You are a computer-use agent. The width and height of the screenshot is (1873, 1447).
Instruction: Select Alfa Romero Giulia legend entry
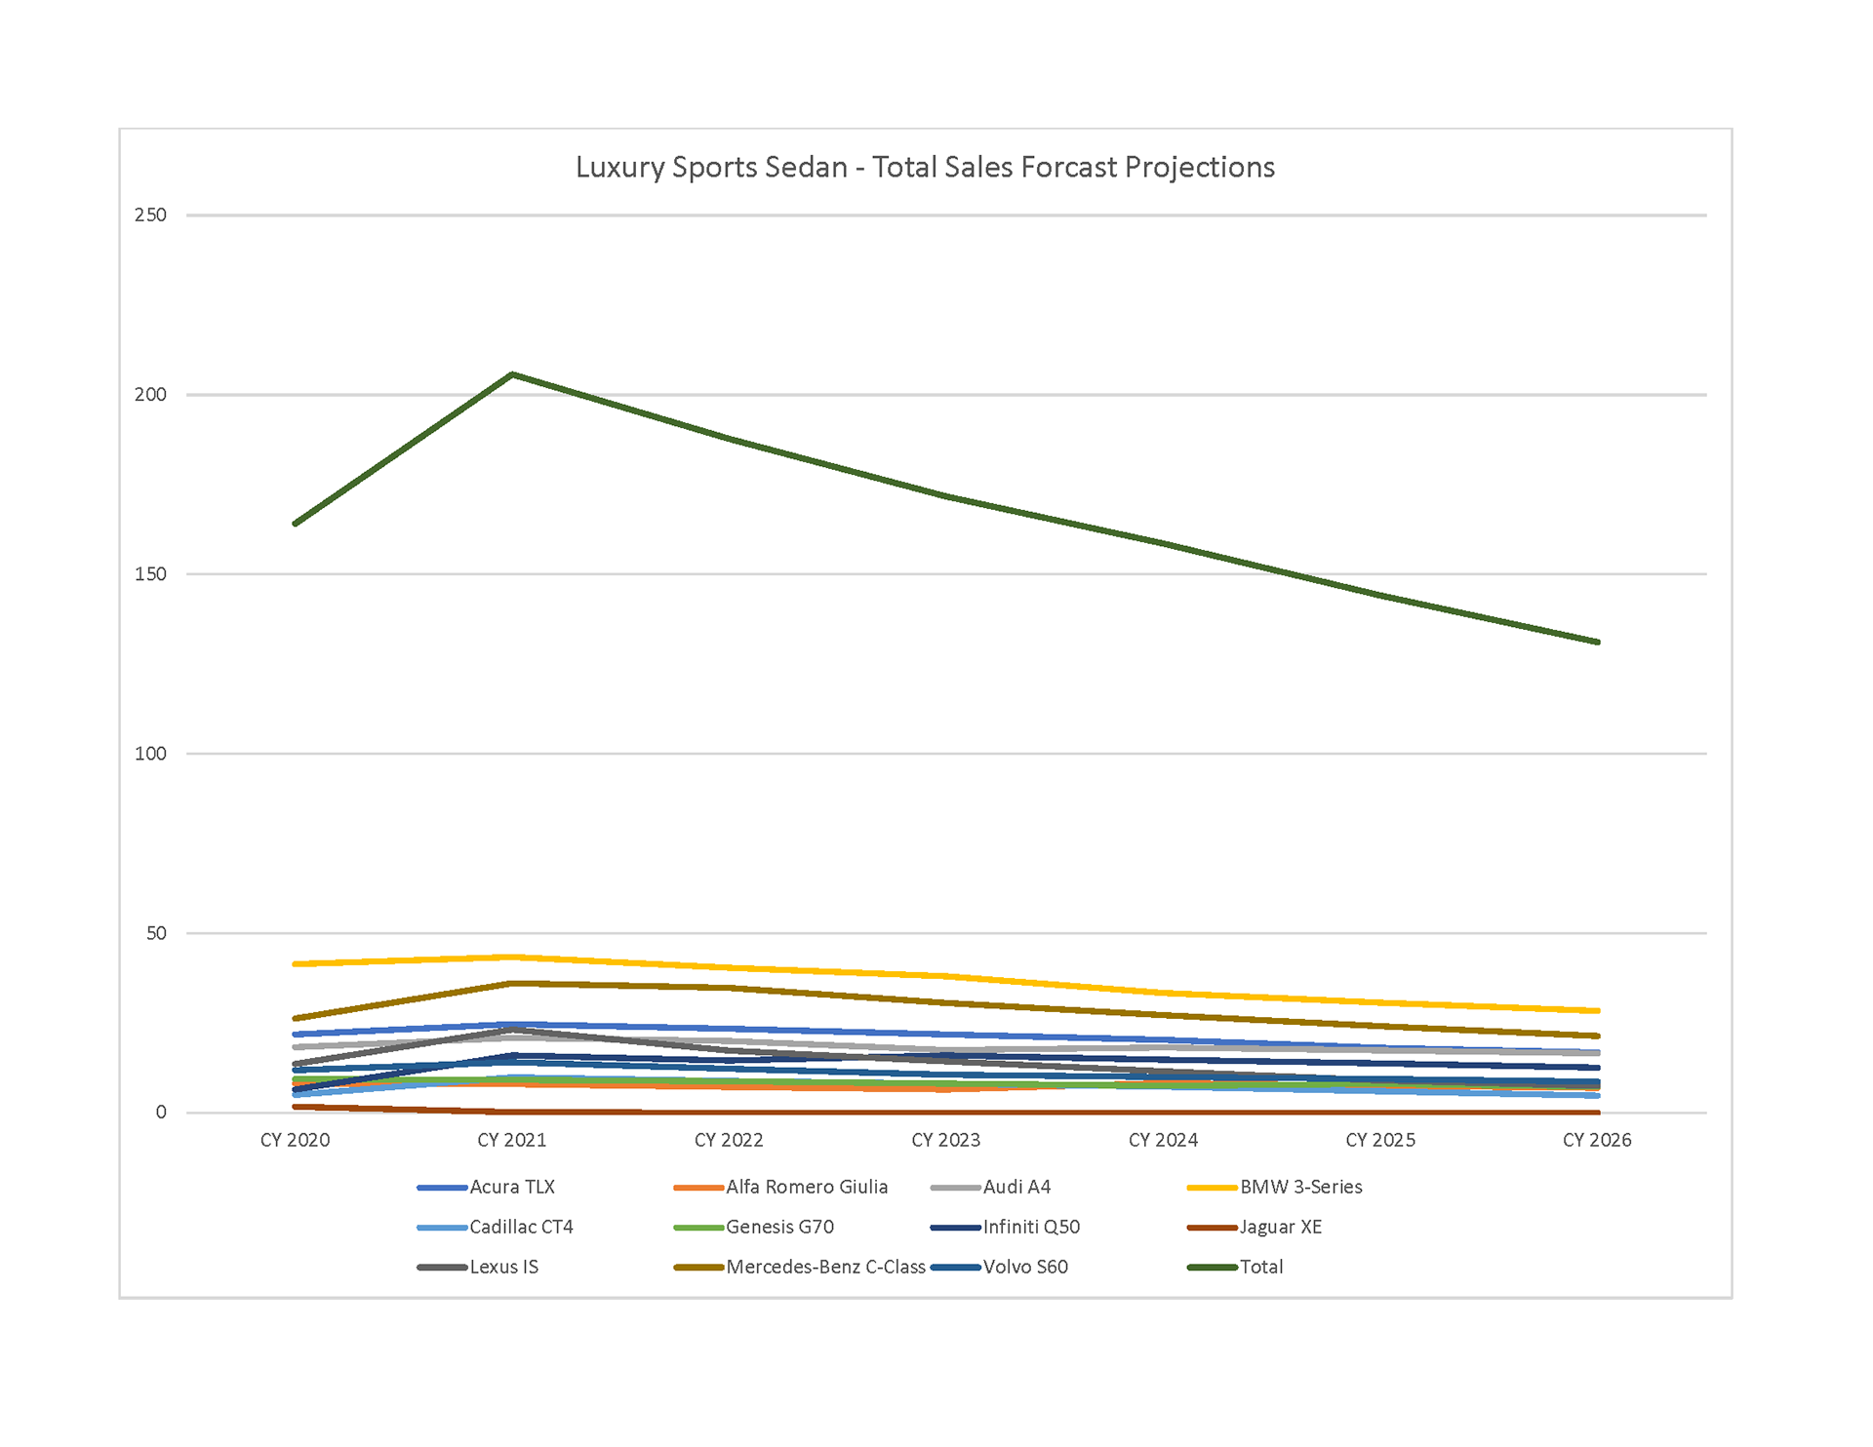(x=806, y=1187)
